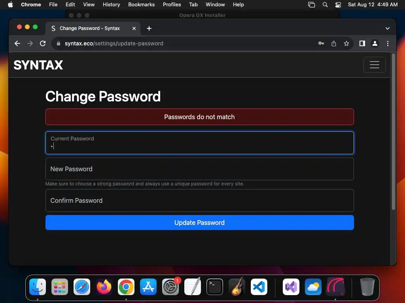
Task: Expand the tab search chevron
Action: click(387, 28)
